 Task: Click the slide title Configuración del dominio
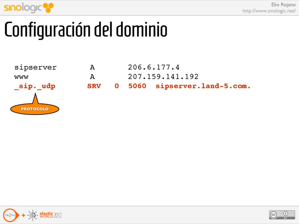click(86, 31)
